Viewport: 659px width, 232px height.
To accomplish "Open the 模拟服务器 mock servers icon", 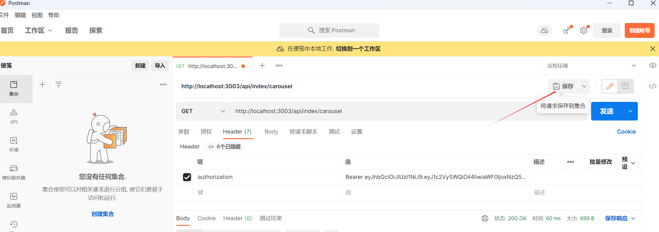I will 14,172.
